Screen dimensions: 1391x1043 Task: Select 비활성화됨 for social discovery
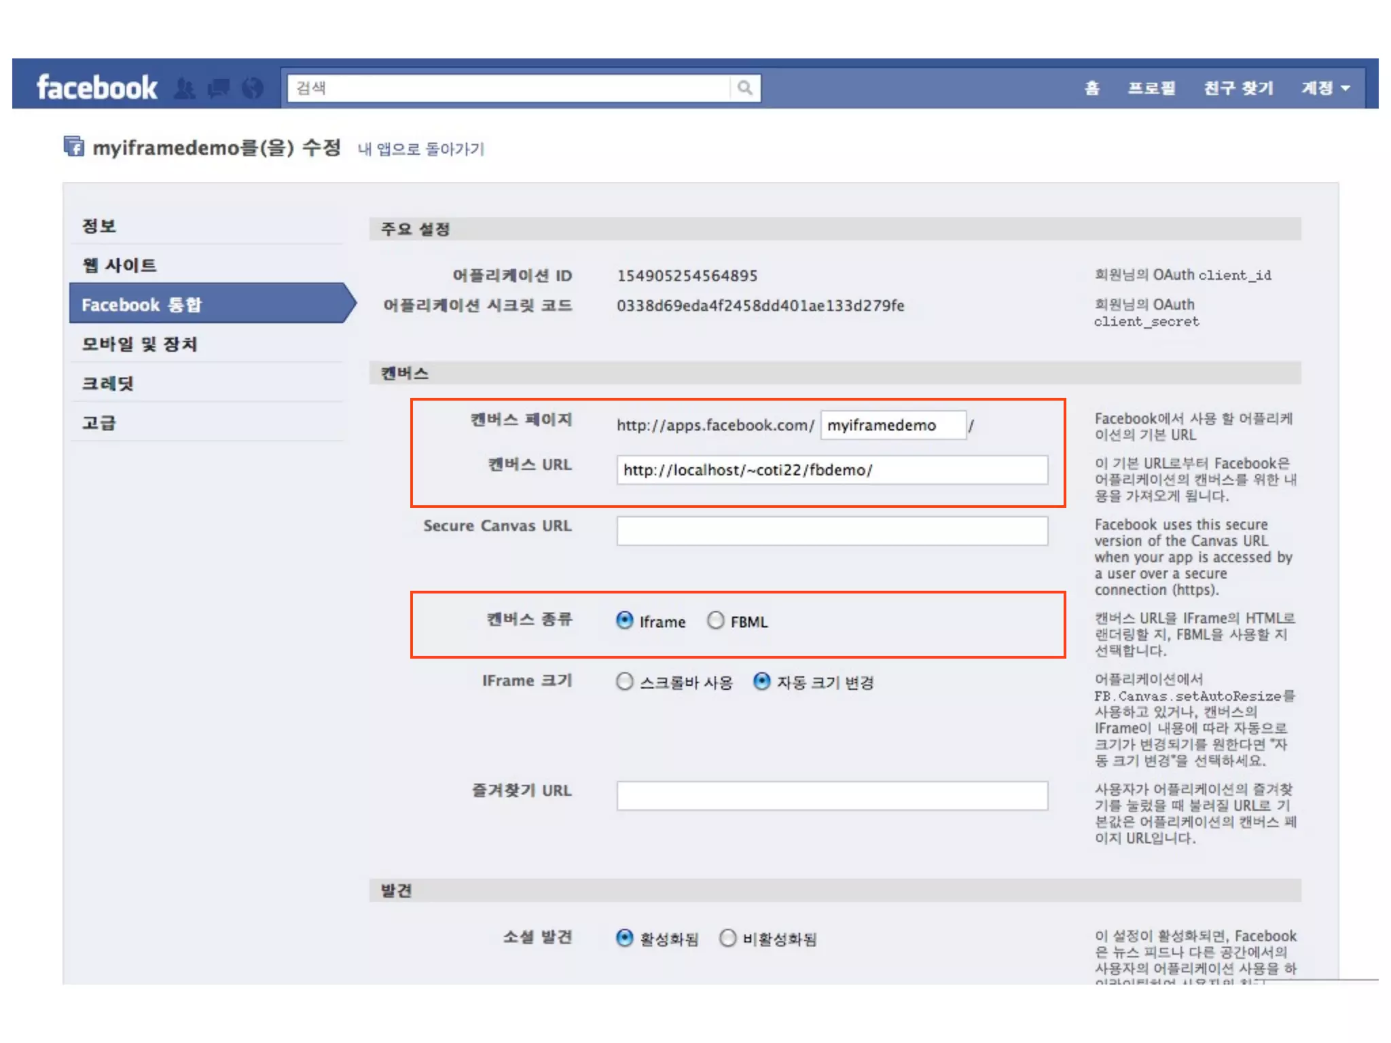728,938
